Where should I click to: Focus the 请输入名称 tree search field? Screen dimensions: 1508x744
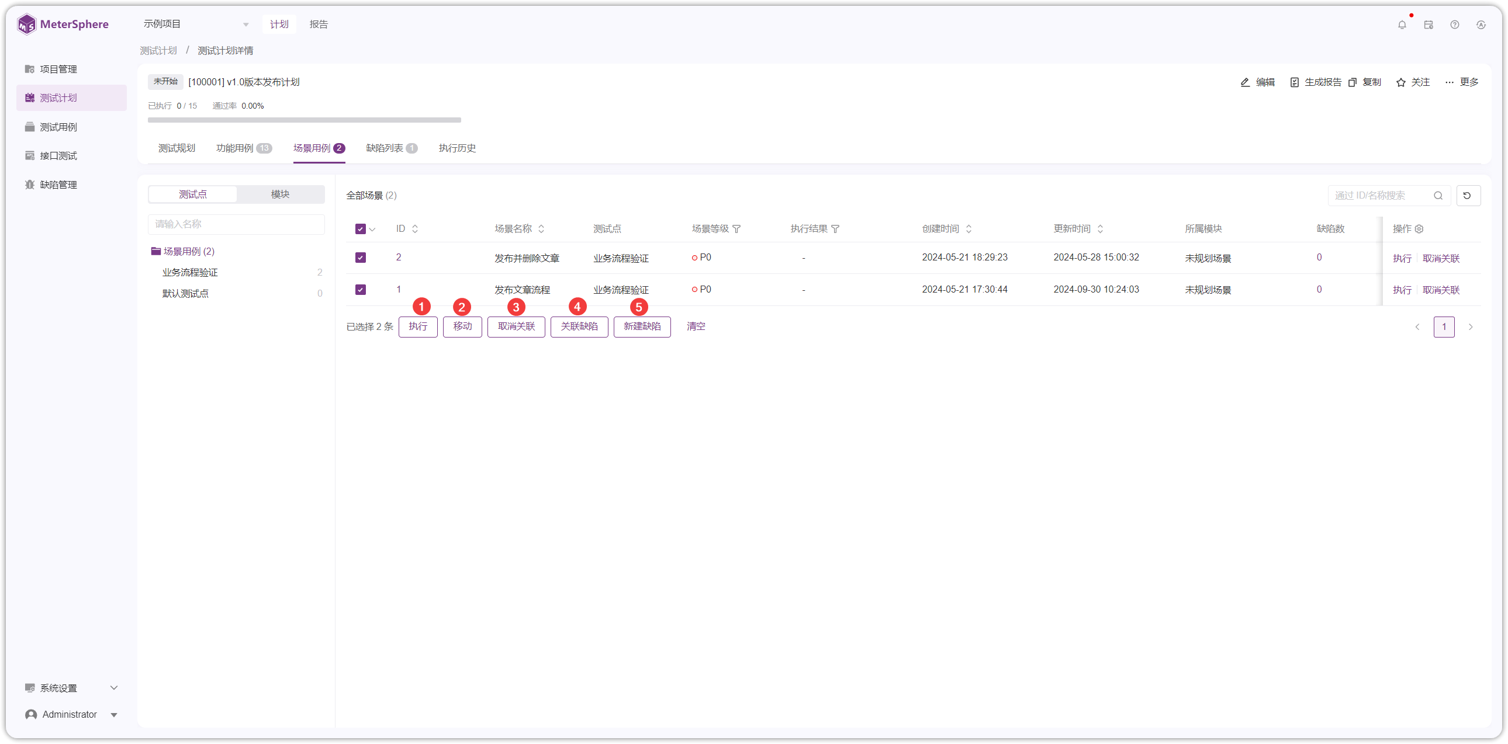(x=236, y=224)
